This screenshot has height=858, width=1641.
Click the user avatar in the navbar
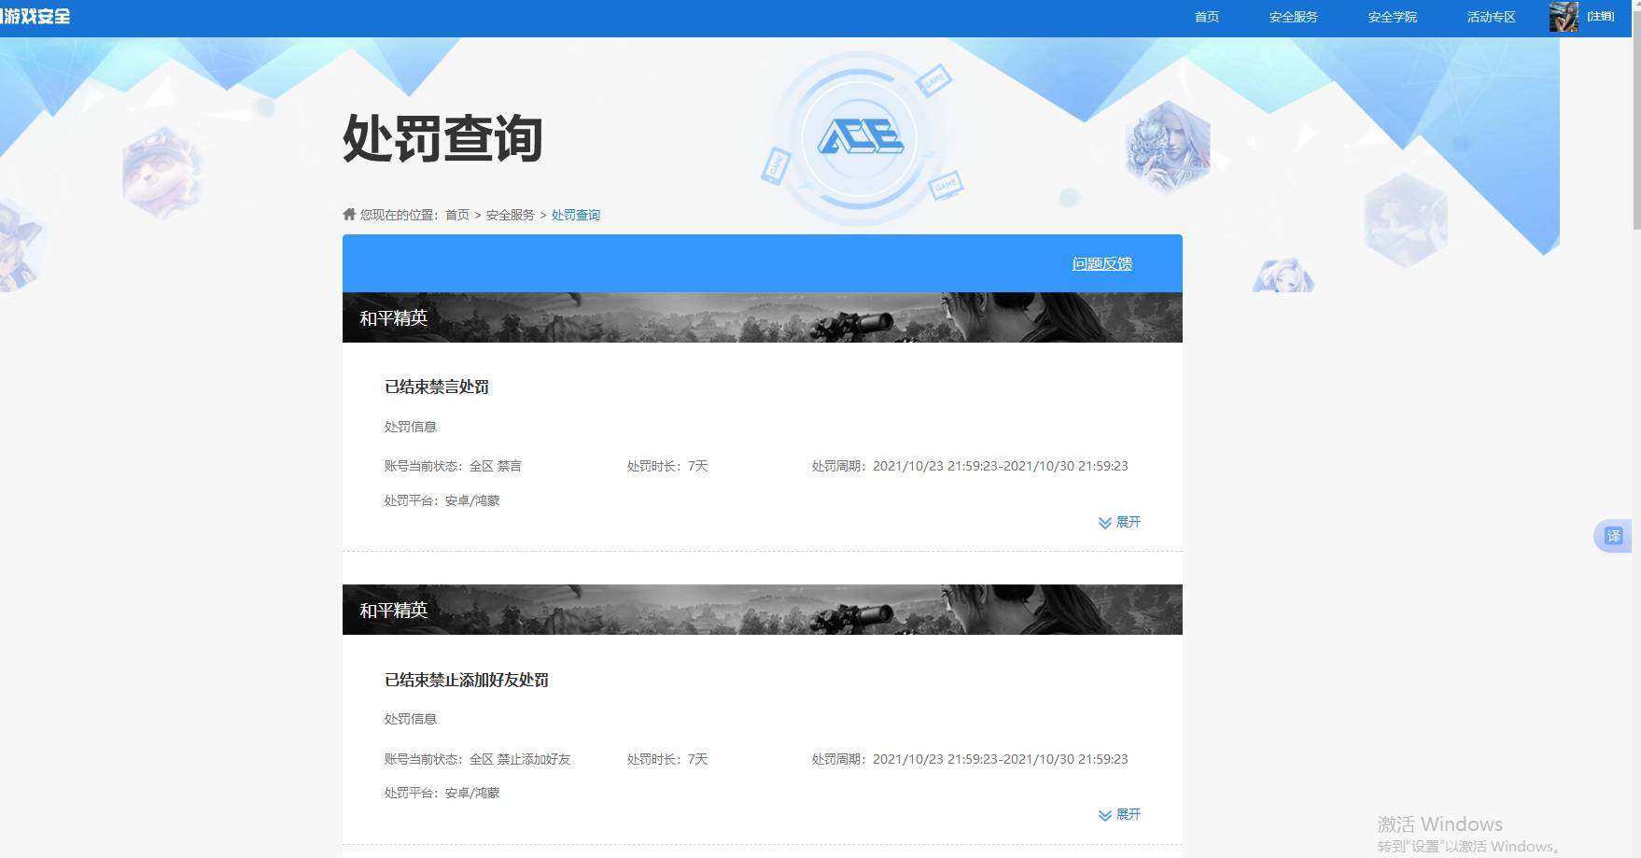tap(1561, 16)
